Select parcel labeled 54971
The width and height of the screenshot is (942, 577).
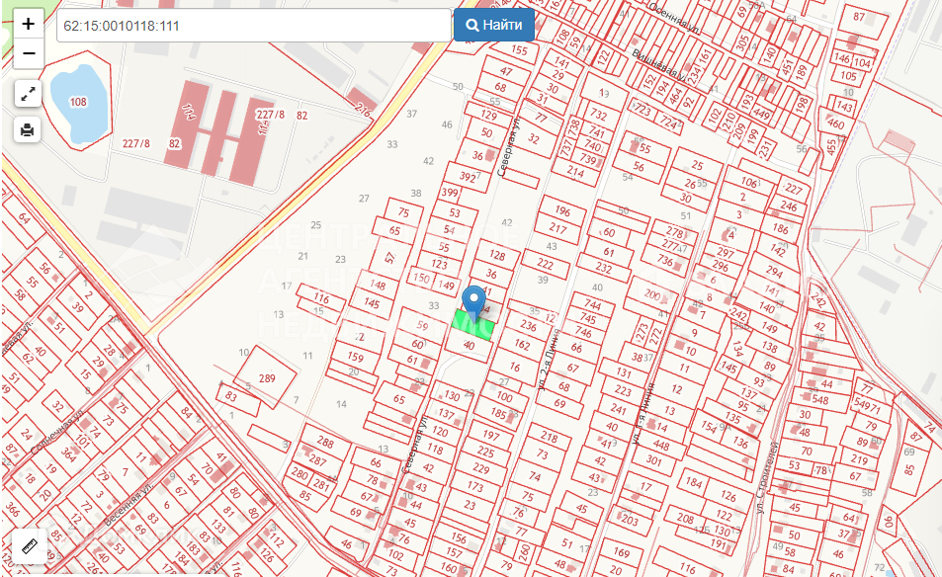tap(866, 406)
